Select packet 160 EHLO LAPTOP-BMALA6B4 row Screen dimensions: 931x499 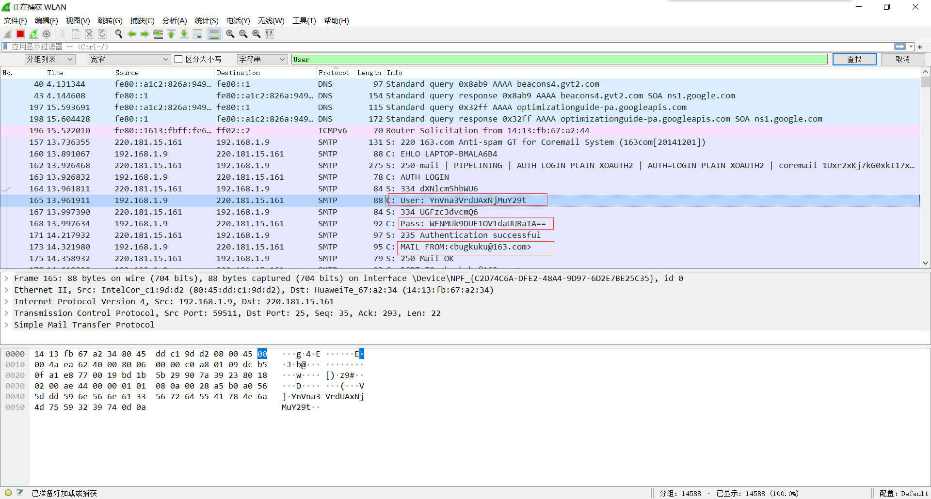click(x=460, y=154)
